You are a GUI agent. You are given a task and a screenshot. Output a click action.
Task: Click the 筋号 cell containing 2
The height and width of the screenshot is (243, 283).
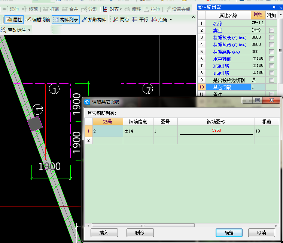point(108,131)
